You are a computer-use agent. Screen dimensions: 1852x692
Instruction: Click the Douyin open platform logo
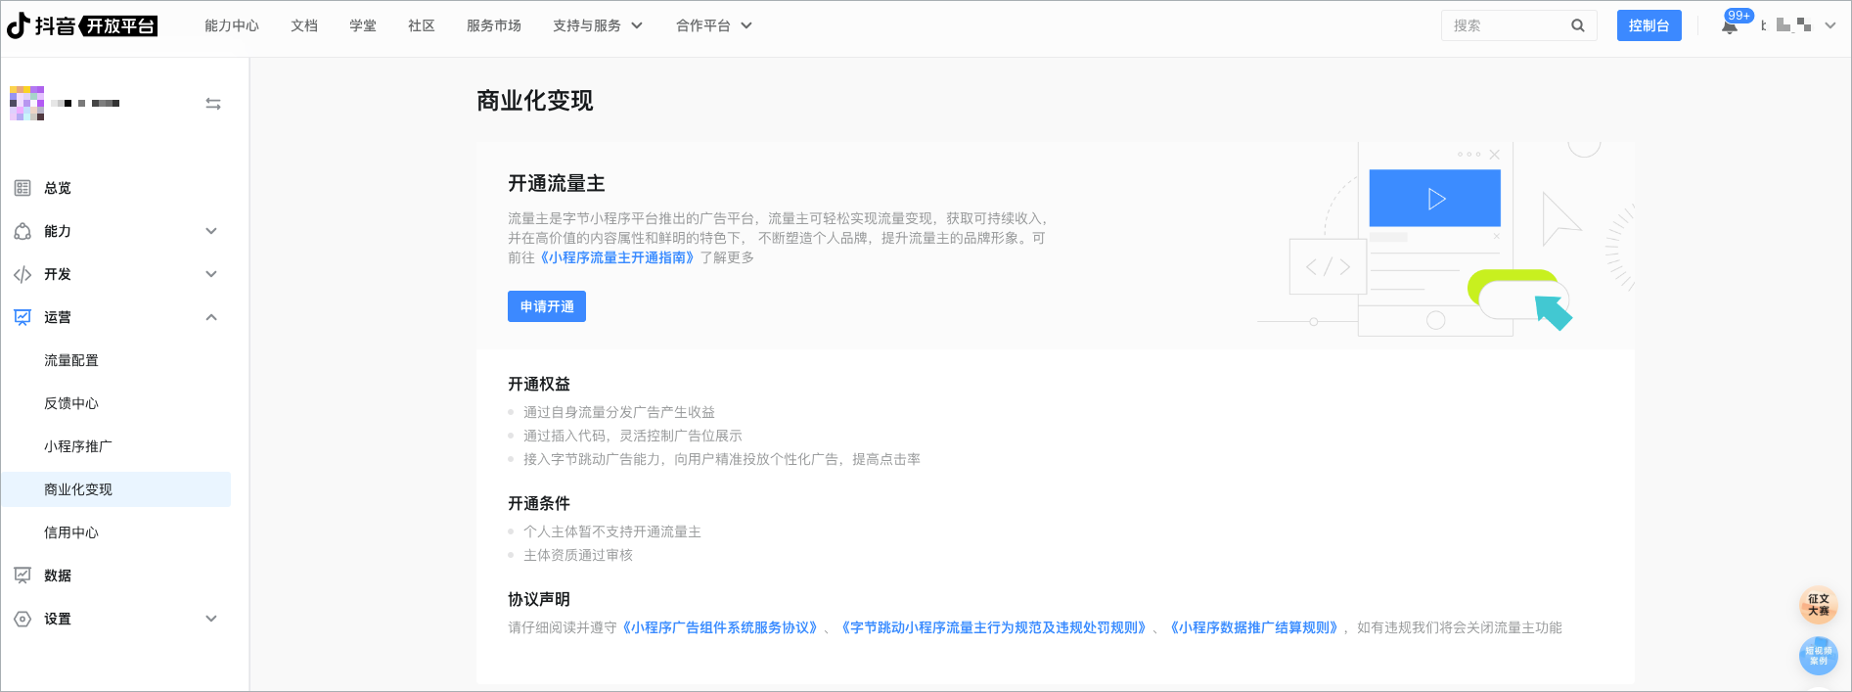point(82,25)
